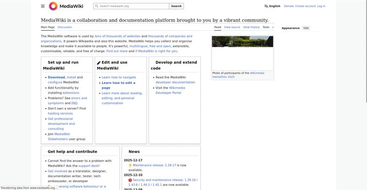The width and height of the screenshot is (367, 190).
Task: Click the Log in link
Action: tap(321, 6)
